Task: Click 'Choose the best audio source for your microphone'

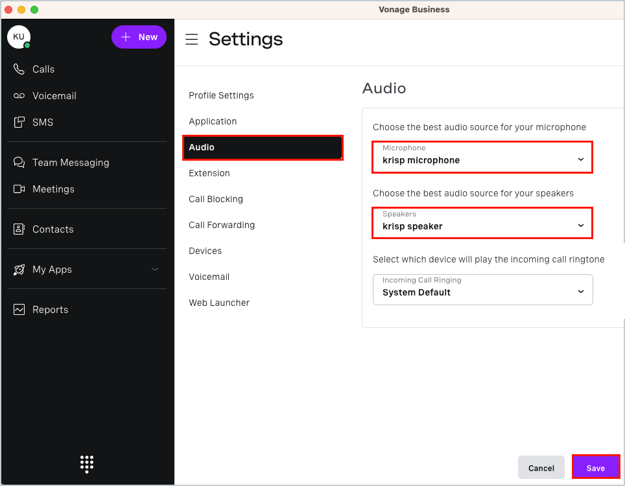Action: coord(479,128)
